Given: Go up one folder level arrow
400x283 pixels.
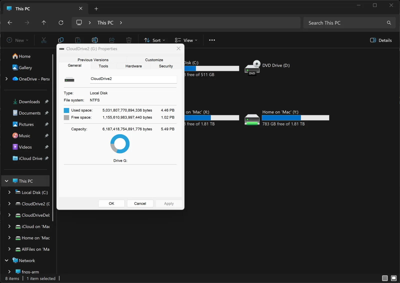Looking at the screenshot, I should point(44,23).
